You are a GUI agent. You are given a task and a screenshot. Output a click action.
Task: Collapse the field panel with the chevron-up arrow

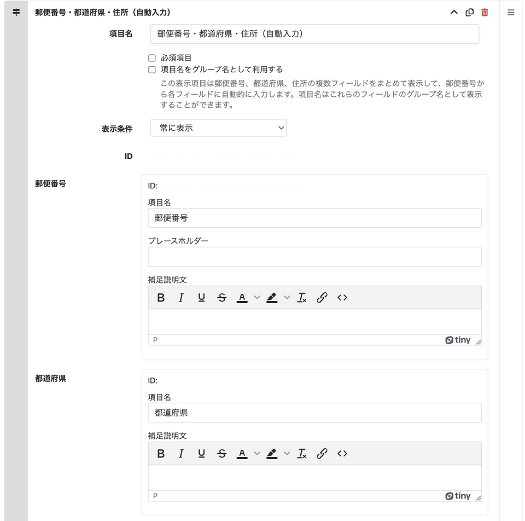(x=454, y=13)
